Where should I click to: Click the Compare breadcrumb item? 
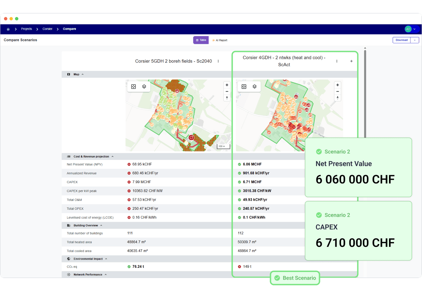pyautogui.click(x=69, y=29)
